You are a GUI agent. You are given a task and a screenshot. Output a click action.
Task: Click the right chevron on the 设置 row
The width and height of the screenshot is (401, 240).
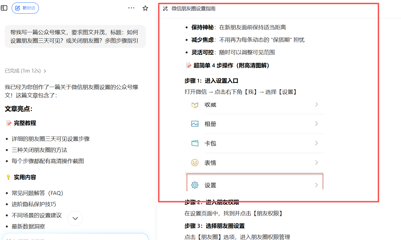point(316,185)
